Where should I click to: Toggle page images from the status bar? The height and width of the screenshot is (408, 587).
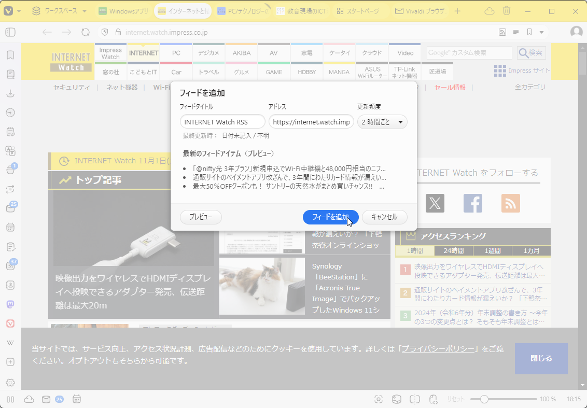coord(396,399)
